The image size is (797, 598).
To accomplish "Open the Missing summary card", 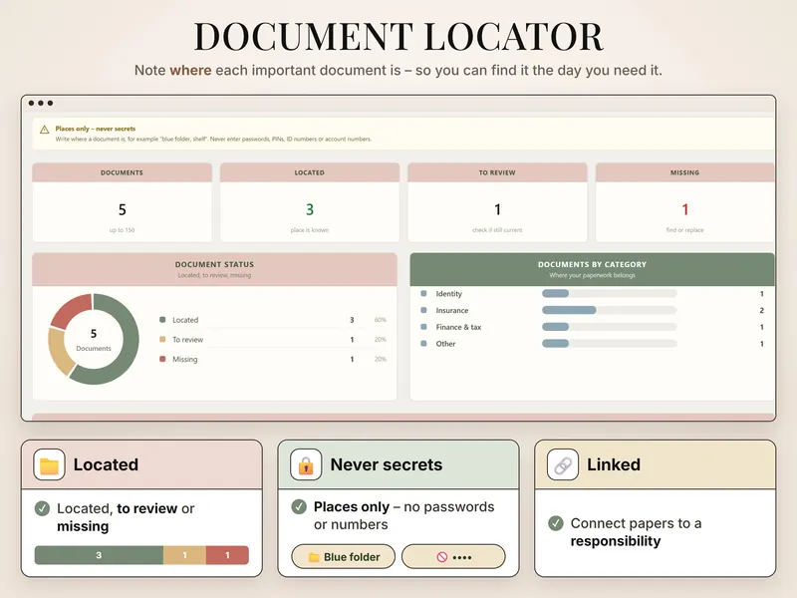I will click(x=684, y=202).
